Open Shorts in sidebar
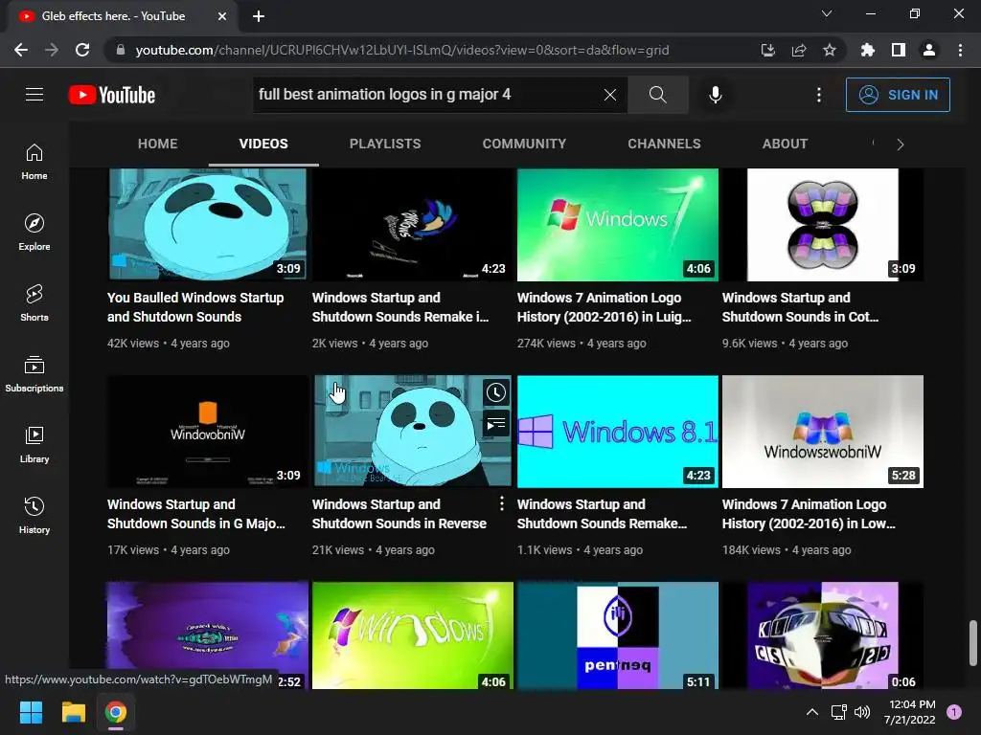The height and width of the screenshot is (735, 981). (x=34, y=303)
